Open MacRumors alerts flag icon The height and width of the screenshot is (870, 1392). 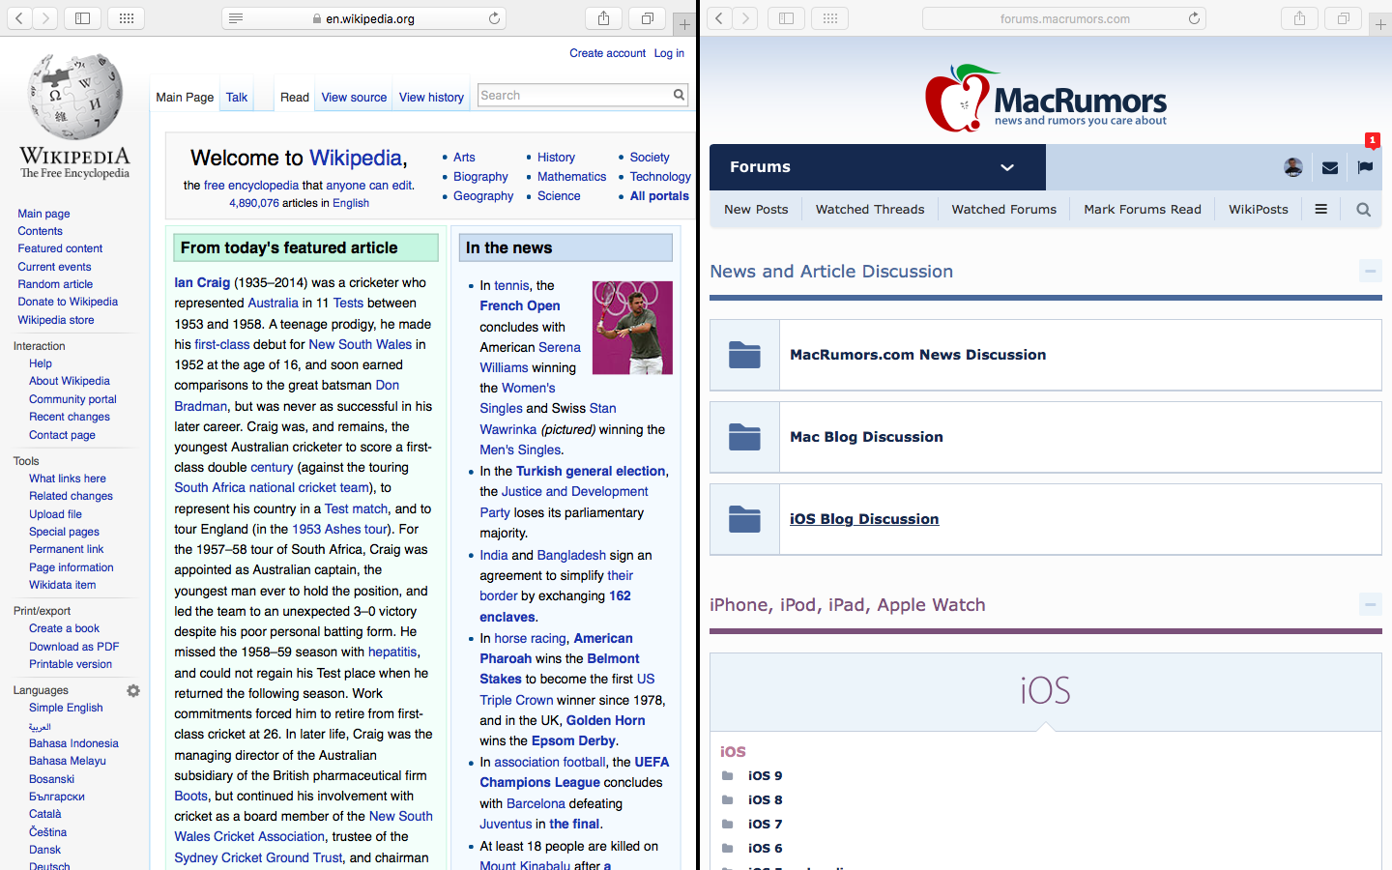[1365, 167]
